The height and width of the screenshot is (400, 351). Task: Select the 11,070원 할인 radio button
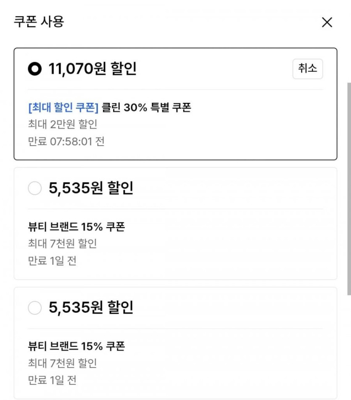(35, 69)
